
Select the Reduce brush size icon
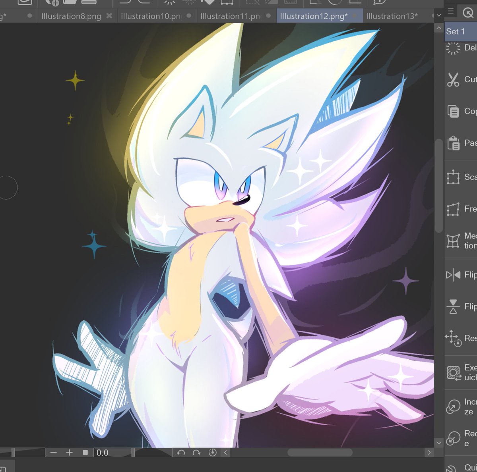453,439
